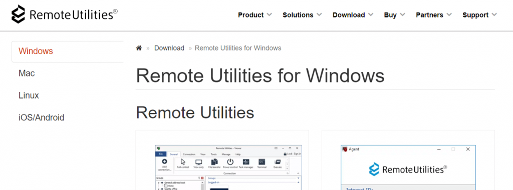Open the Partners menu
This screenshot has height=190, width=513.
[x=429, y=15]
